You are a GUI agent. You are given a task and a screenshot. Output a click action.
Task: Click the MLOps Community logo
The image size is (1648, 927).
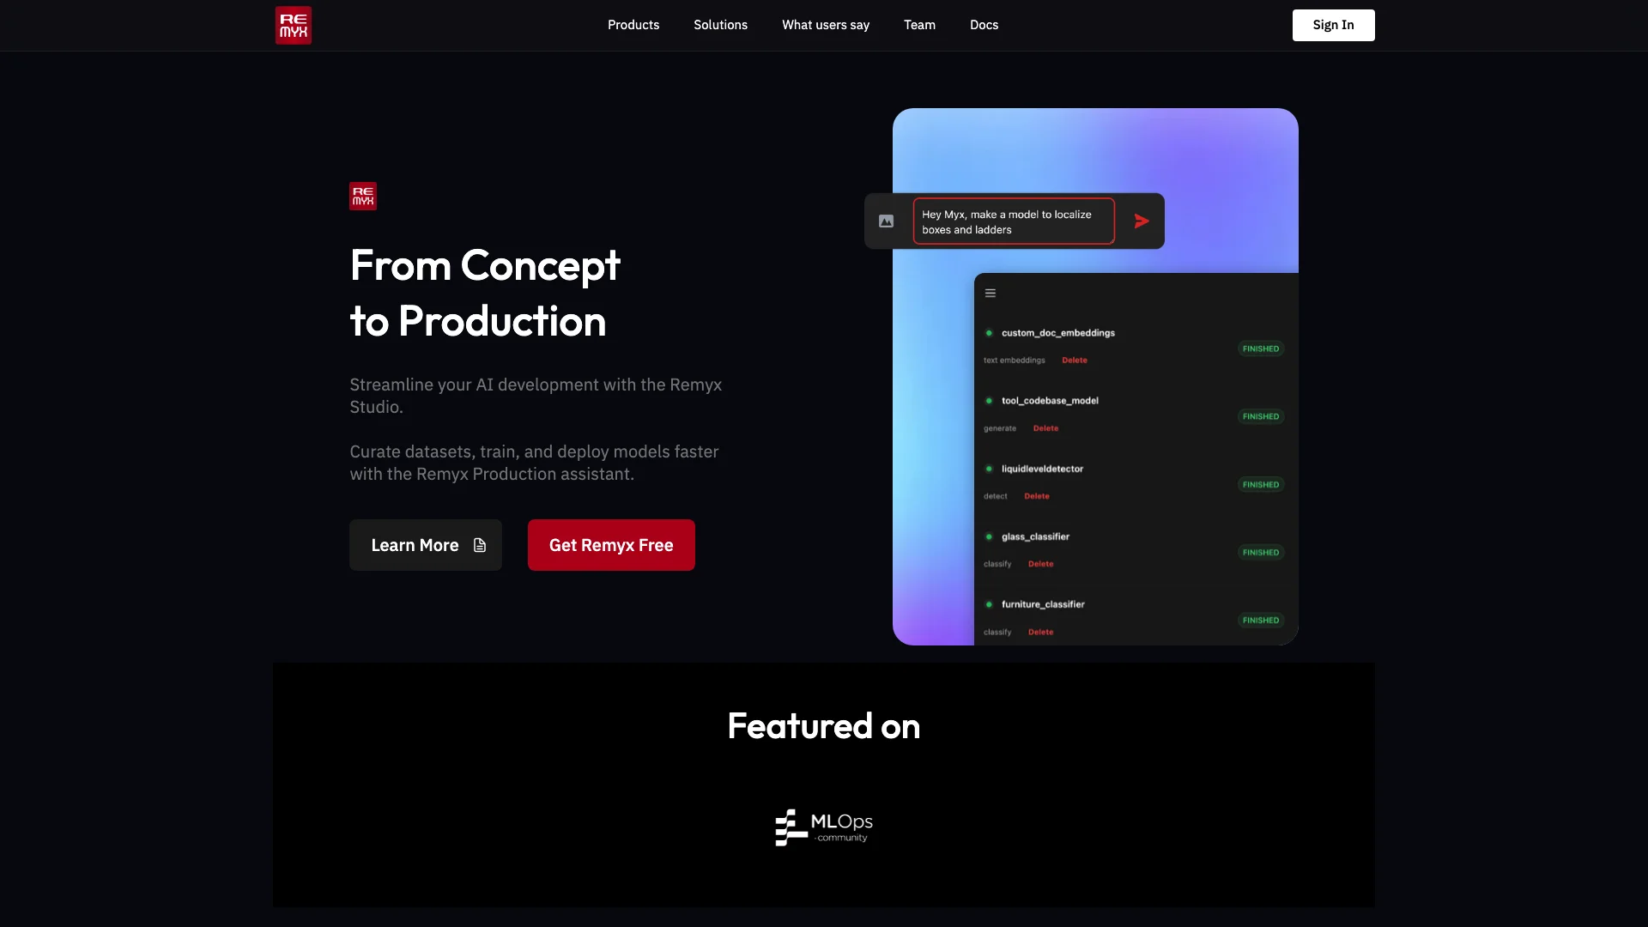click(824, 827)
